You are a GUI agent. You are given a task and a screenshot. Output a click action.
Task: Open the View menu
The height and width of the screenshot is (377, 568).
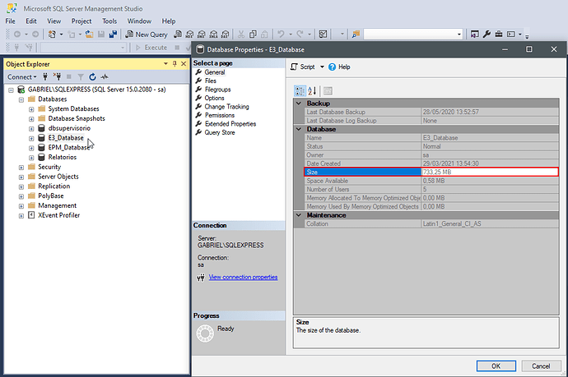coord(54,21)
